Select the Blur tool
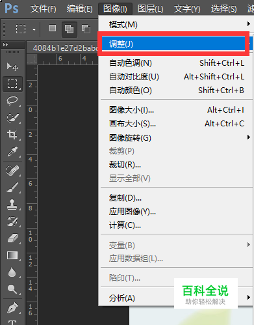Viewport: 254px width, 325px height. (12, 272)
